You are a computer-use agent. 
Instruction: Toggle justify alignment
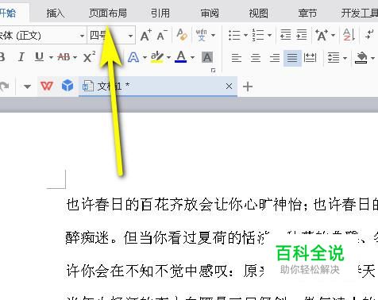click(292, 58)
